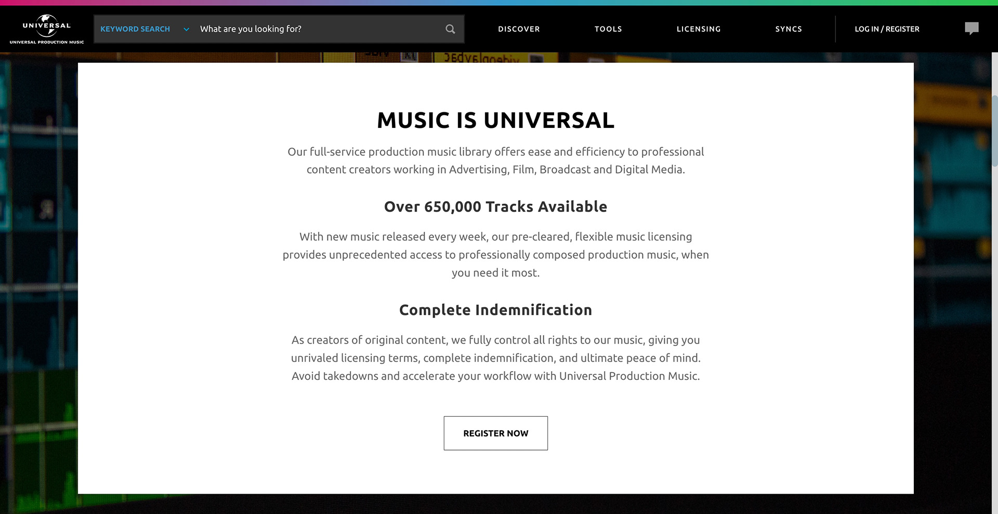The height and width of the screenshot is (514, 998).
Task: Expand the Keyword Search dropdown
Action: [145, 29]
